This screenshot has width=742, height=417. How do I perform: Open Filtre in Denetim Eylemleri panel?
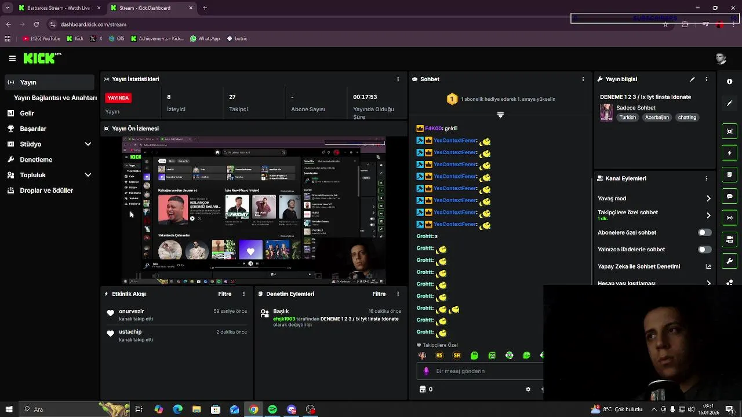coord(379,294)
